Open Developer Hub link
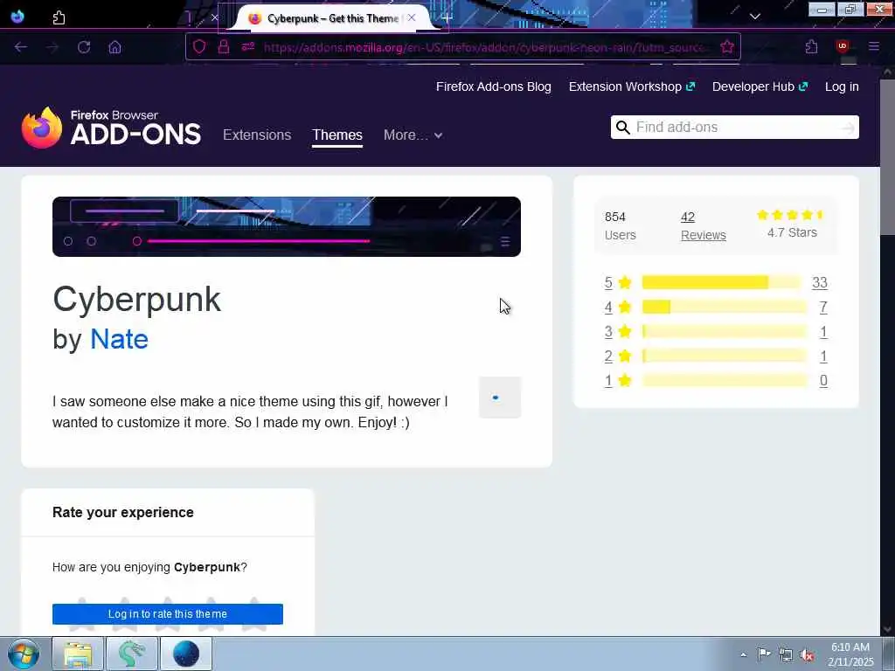 [760, 86]
